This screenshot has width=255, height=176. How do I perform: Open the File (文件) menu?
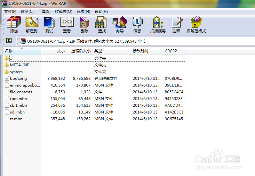pyautogui.click(x=10, y=12)
